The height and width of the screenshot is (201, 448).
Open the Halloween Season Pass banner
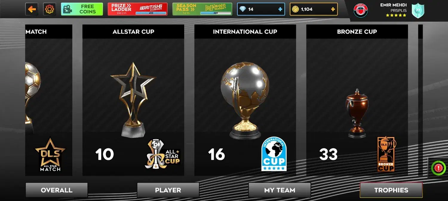coord(202,9)
